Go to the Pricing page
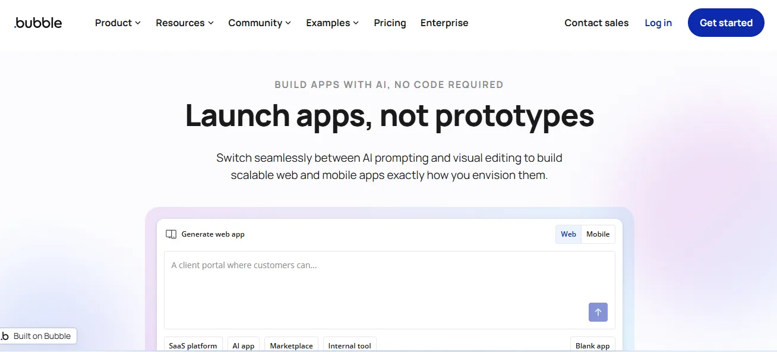Image resolution: width=777 pixels, height=352 pixels. 390,23
